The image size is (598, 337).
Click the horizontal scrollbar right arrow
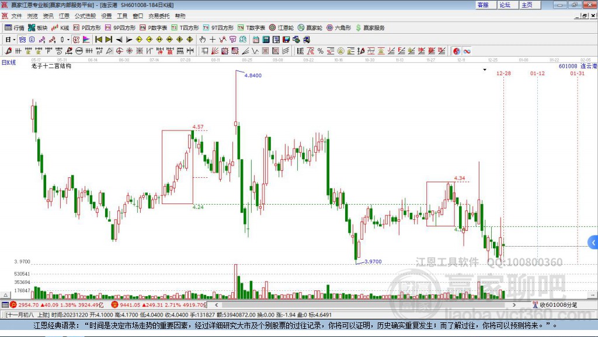(x=514, y=305)
